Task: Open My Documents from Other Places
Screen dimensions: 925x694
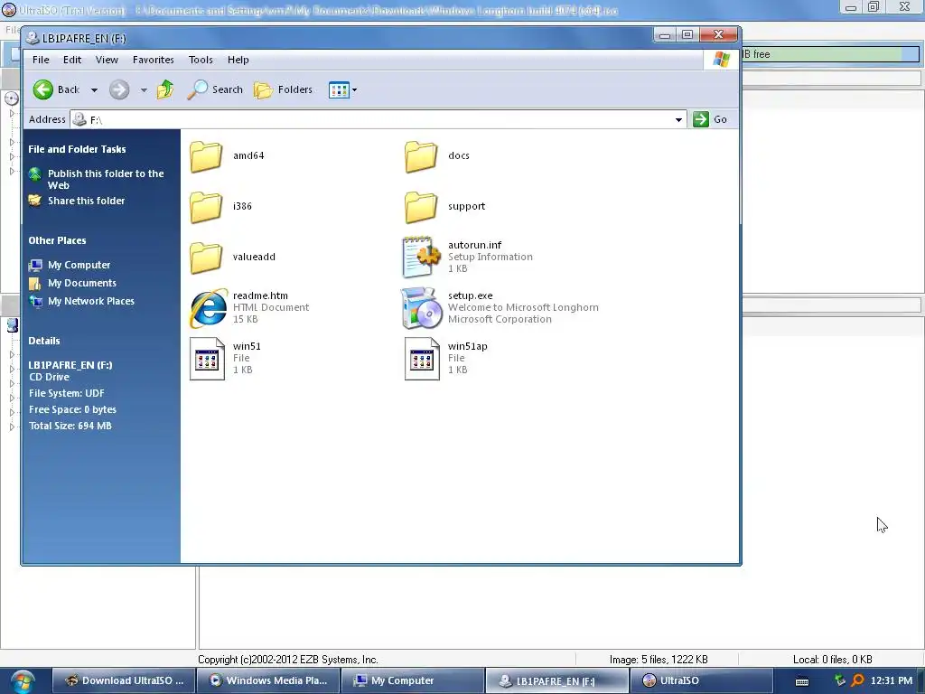Action: [82, 283]
